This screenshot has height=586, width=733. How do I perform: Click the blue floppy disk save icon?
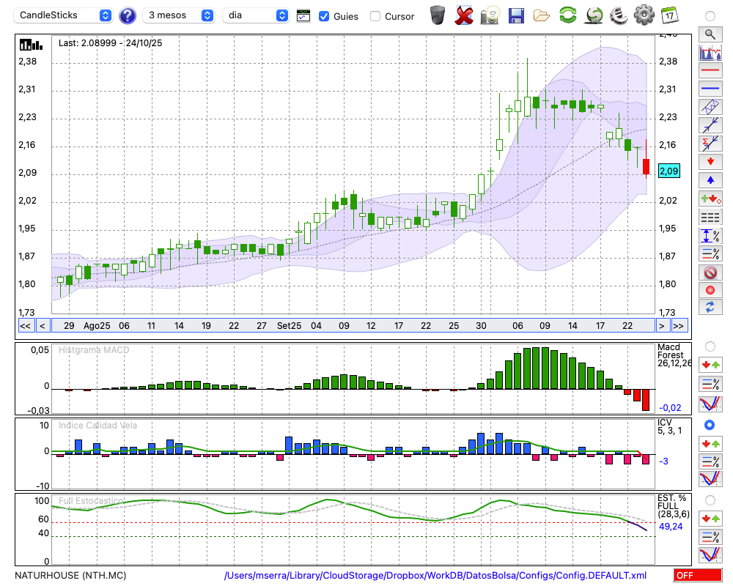(516, 15)
